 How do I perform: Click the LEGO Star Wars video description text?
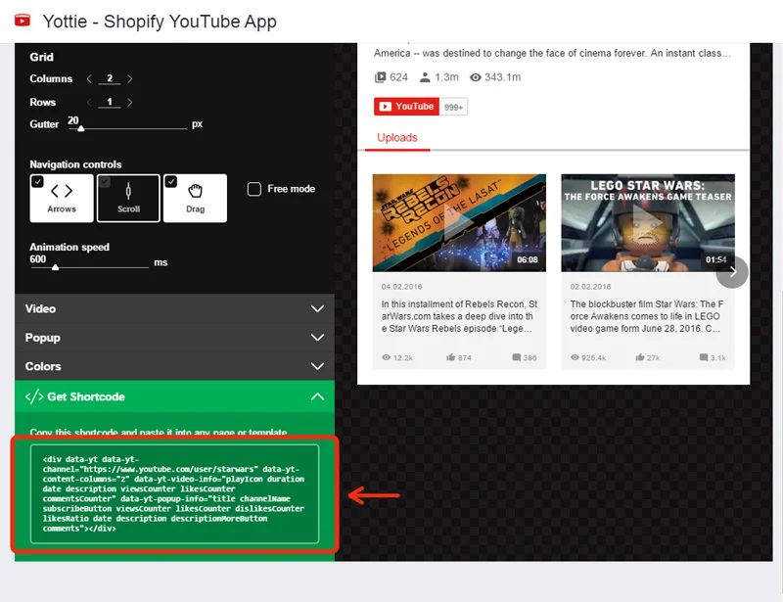[647, 316]
